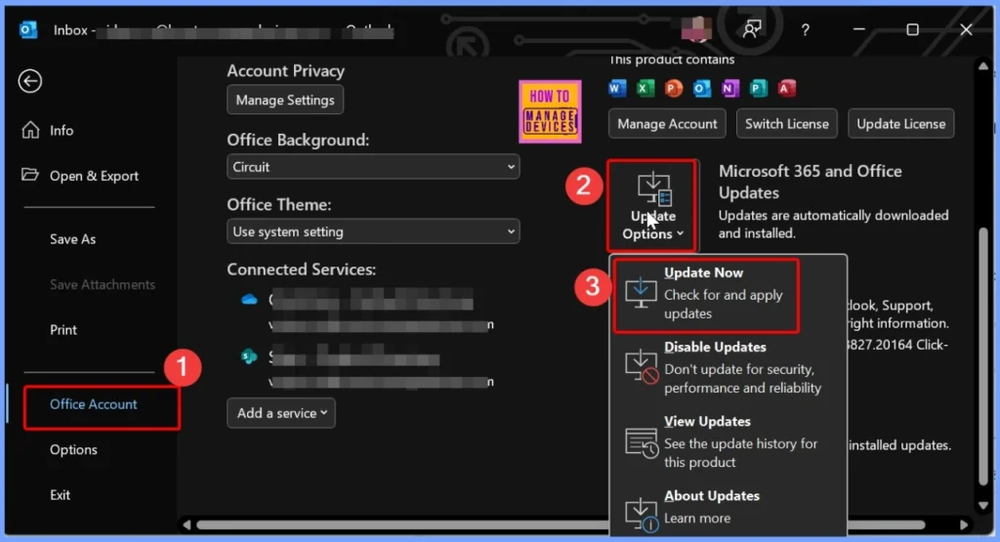Click the user profile picture
The height and width of the screenshot is (542, 1000).
coord(696,29)
